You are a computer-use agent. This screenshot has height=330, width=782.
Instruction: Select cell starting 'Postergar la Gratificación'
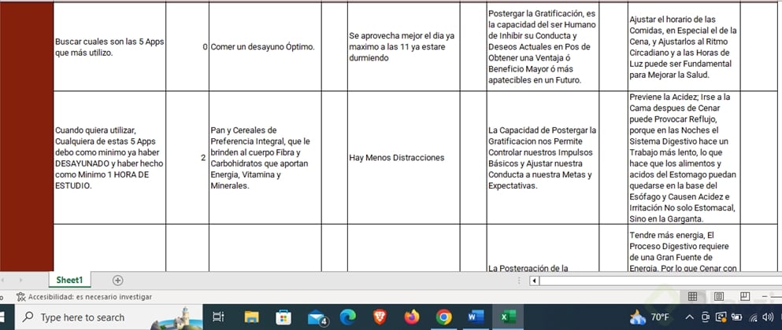543,47
